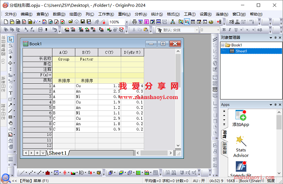Click the D(yEr±) column header
The image size is (283, 184).
tap(132, 52)
